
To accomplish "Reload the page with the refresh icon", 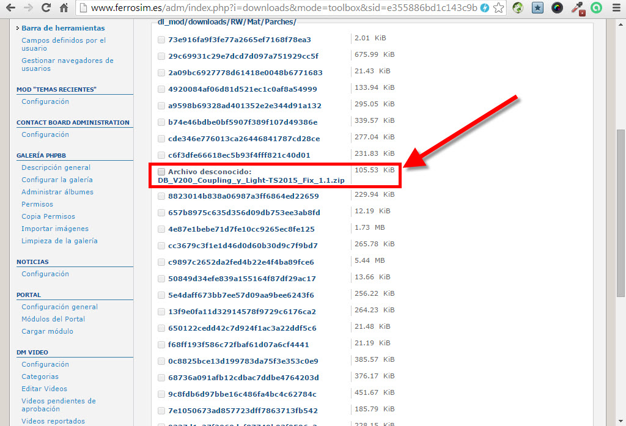I will (46, 8).
